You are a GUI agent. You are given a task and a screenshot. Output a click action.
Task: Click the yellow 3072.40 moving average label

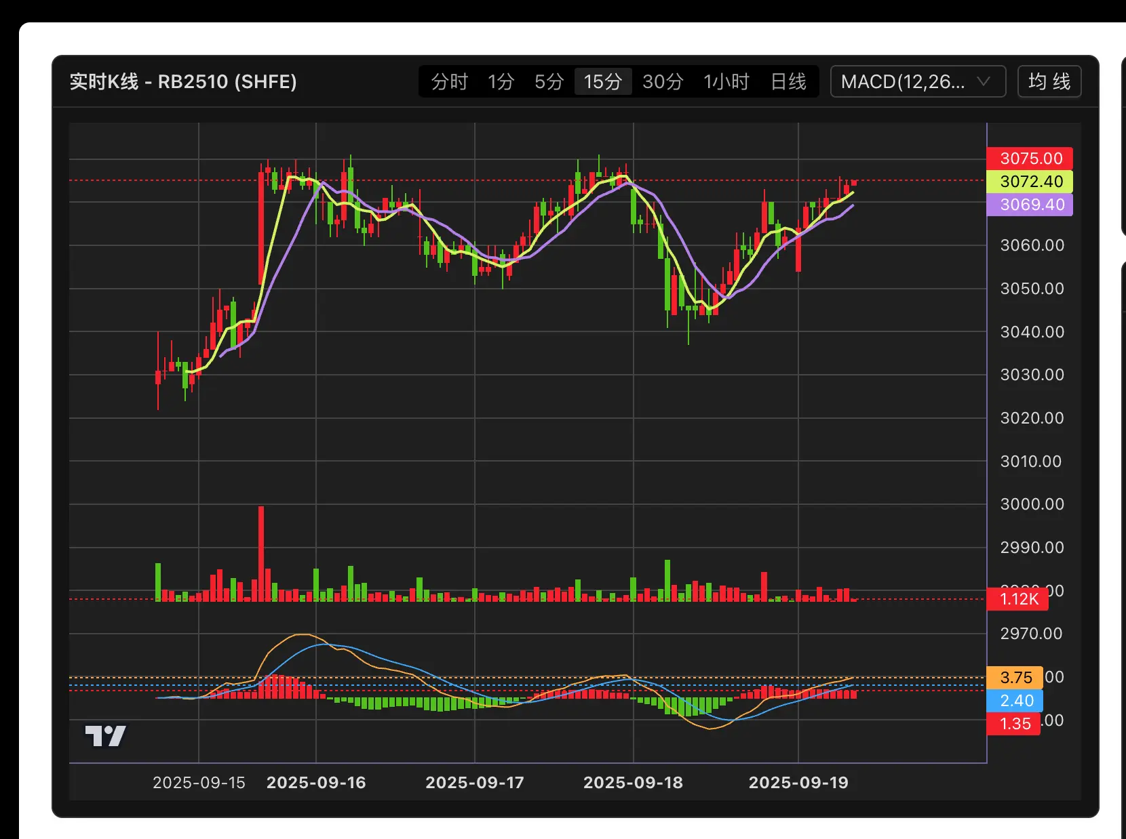[x=1030, y=182]
